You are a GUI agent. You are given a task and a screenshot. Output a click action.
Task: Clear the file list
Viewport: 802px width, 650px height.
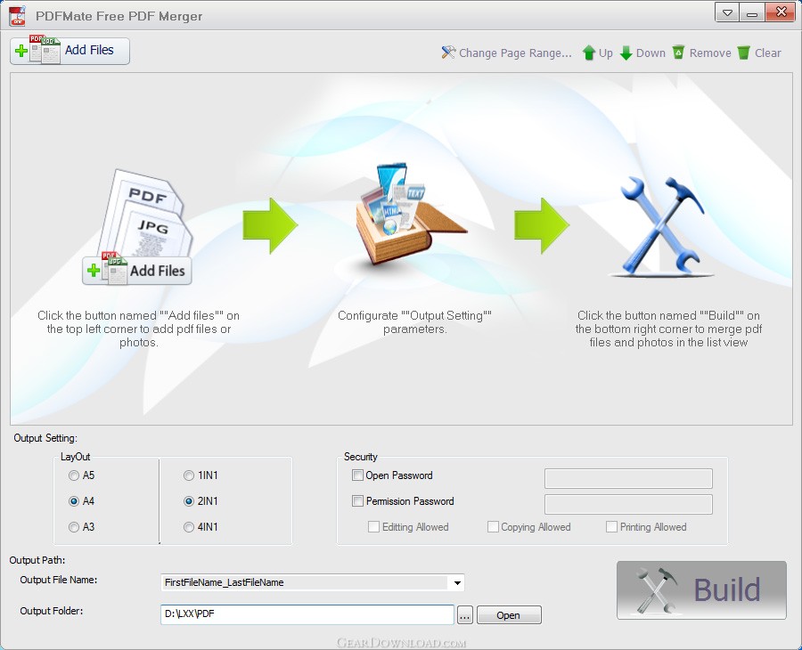(759, 53)
